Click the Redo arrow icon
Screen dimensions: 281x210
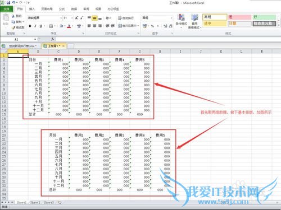click(21, 3)
